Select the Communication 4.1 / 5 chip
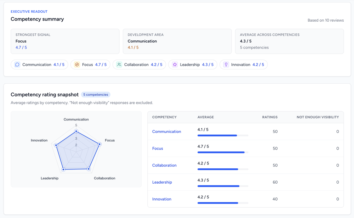Image resolution: width=354 pixels, height=218 pixels. tap(40, 65)
